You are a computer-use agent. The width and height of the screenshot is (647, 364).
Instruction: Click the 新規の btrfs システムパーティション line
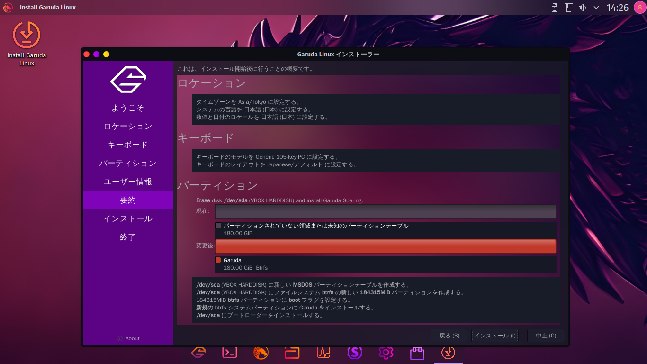285,308
